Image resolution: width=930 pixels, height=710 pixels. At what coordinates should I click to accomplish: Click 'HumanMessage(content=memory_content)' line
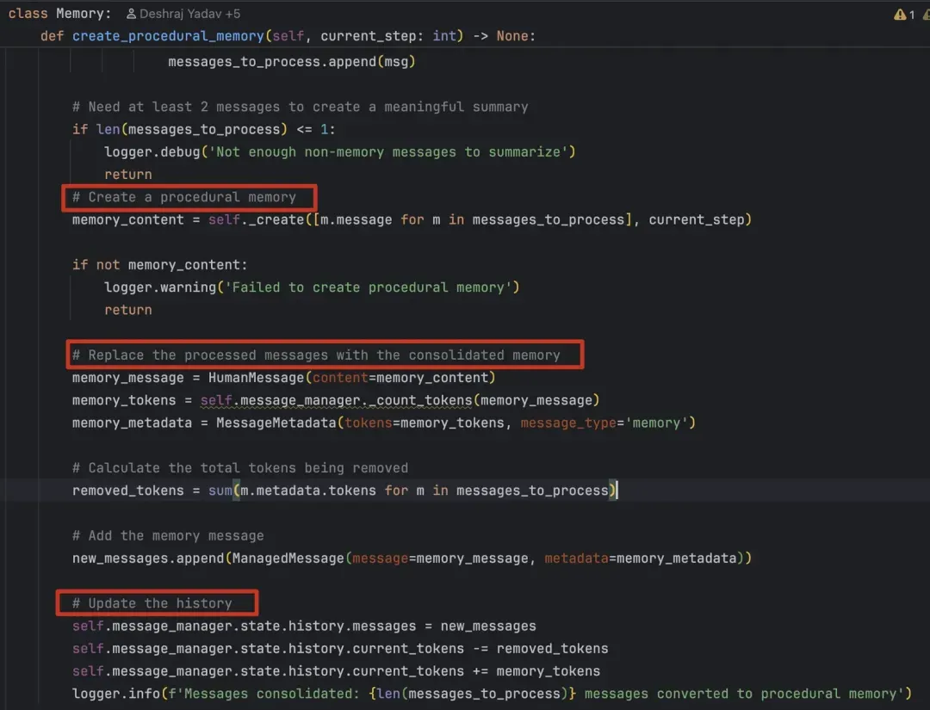(x=283, y=378)
